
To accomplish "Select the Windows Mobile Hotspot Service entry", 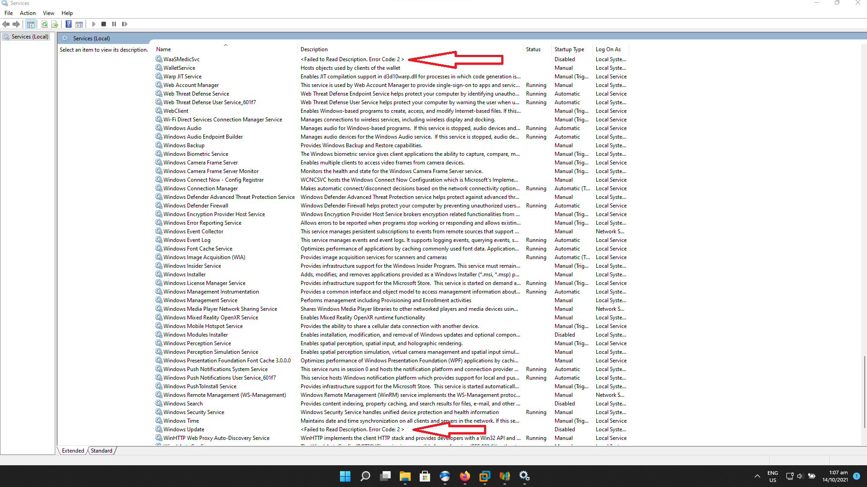I will click(x=203, y=326).
